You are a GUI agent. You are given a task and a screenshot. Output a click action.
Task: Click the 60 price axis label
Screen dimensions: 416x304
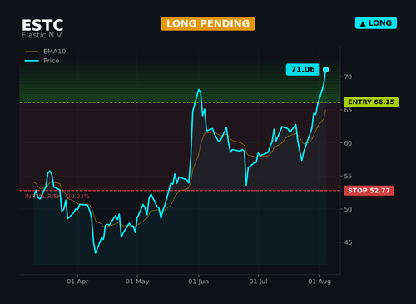point(348,143)
